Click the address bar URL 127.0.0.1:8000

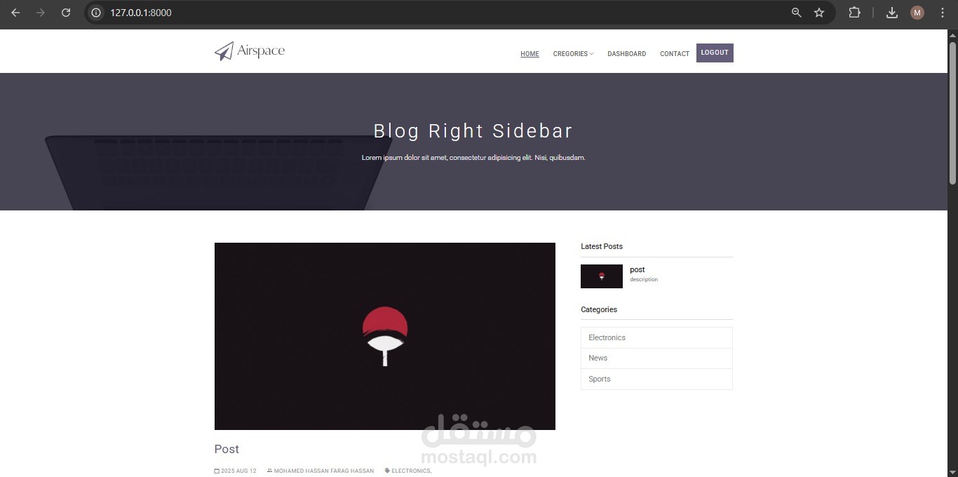(x=141, y=13)
